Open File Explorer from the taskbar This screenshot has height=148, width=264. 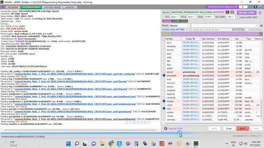(102, 143)
